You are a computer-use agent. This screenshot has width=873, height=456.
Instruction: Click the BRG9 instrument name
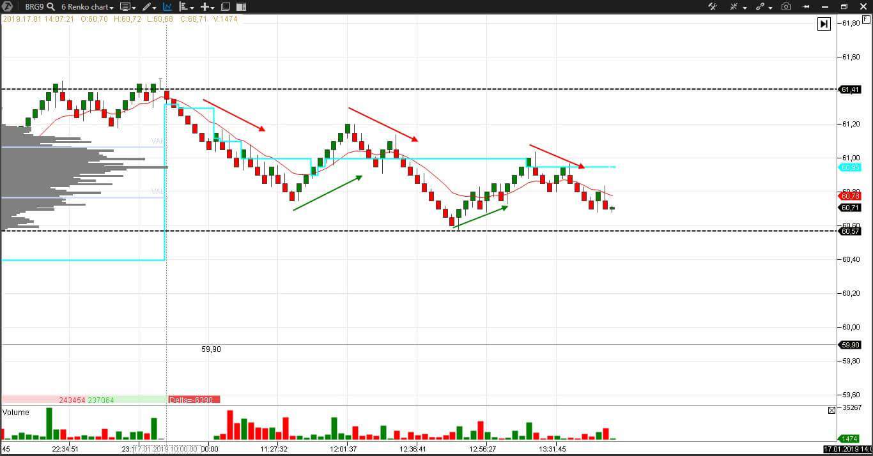pos(35,7)
